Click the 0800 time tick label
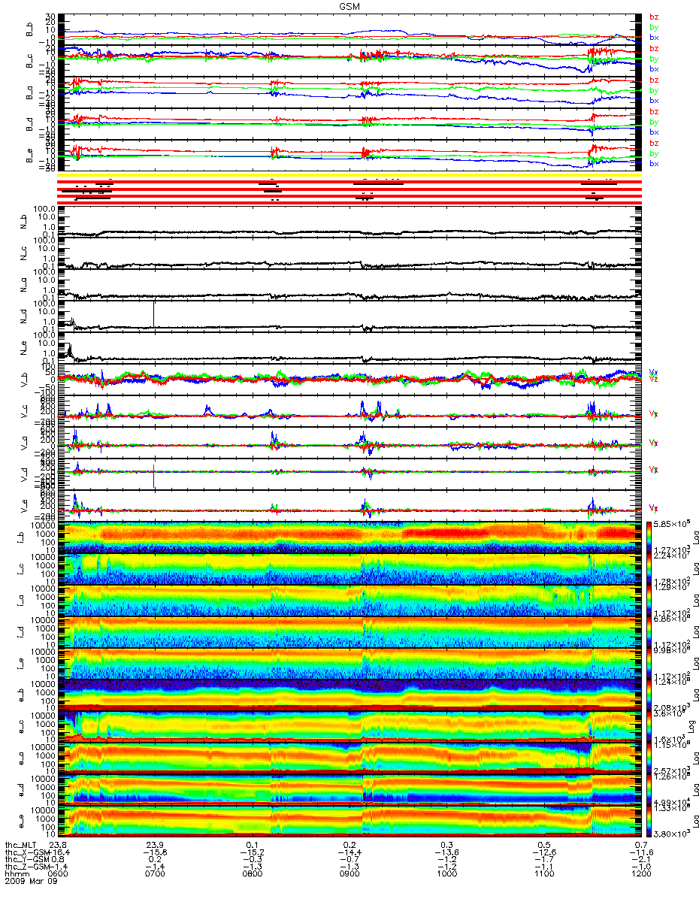 click(253, 875)
